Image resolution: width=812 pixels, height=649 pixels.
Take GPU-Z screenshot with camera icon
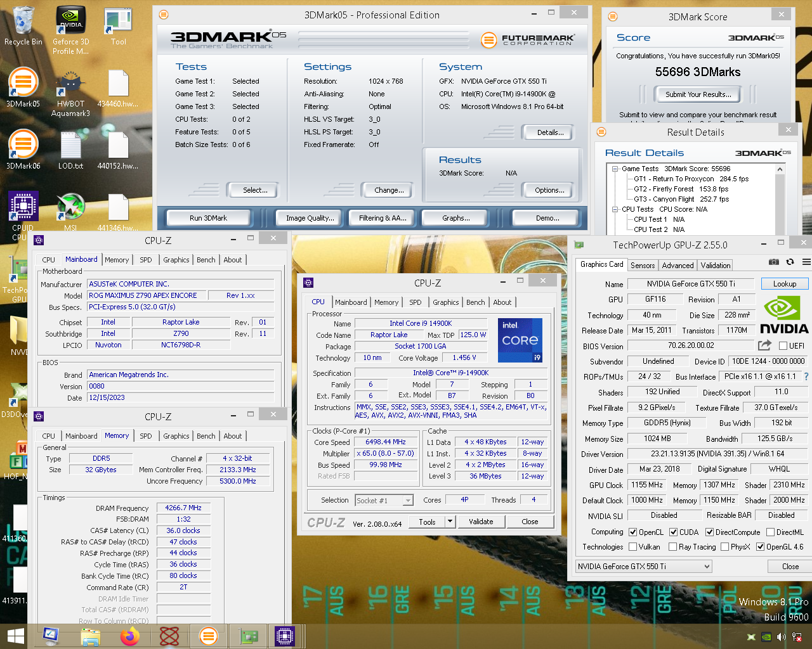pyautogui.click(x=774, y=262)
